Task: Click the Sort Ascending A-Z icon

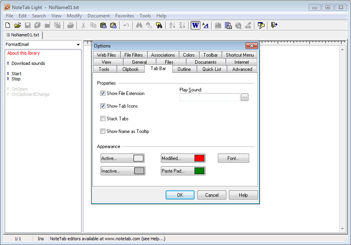Action: click(x=172, y=25)
